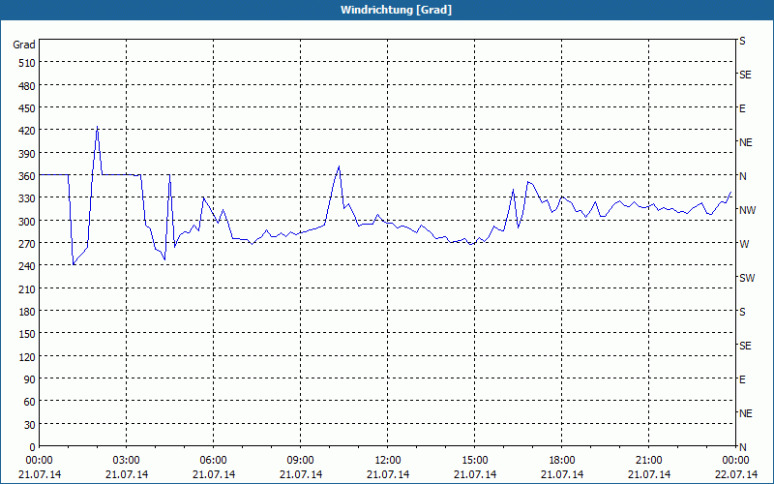
Task: Select the 330 y-axis value
Action: 27,198
